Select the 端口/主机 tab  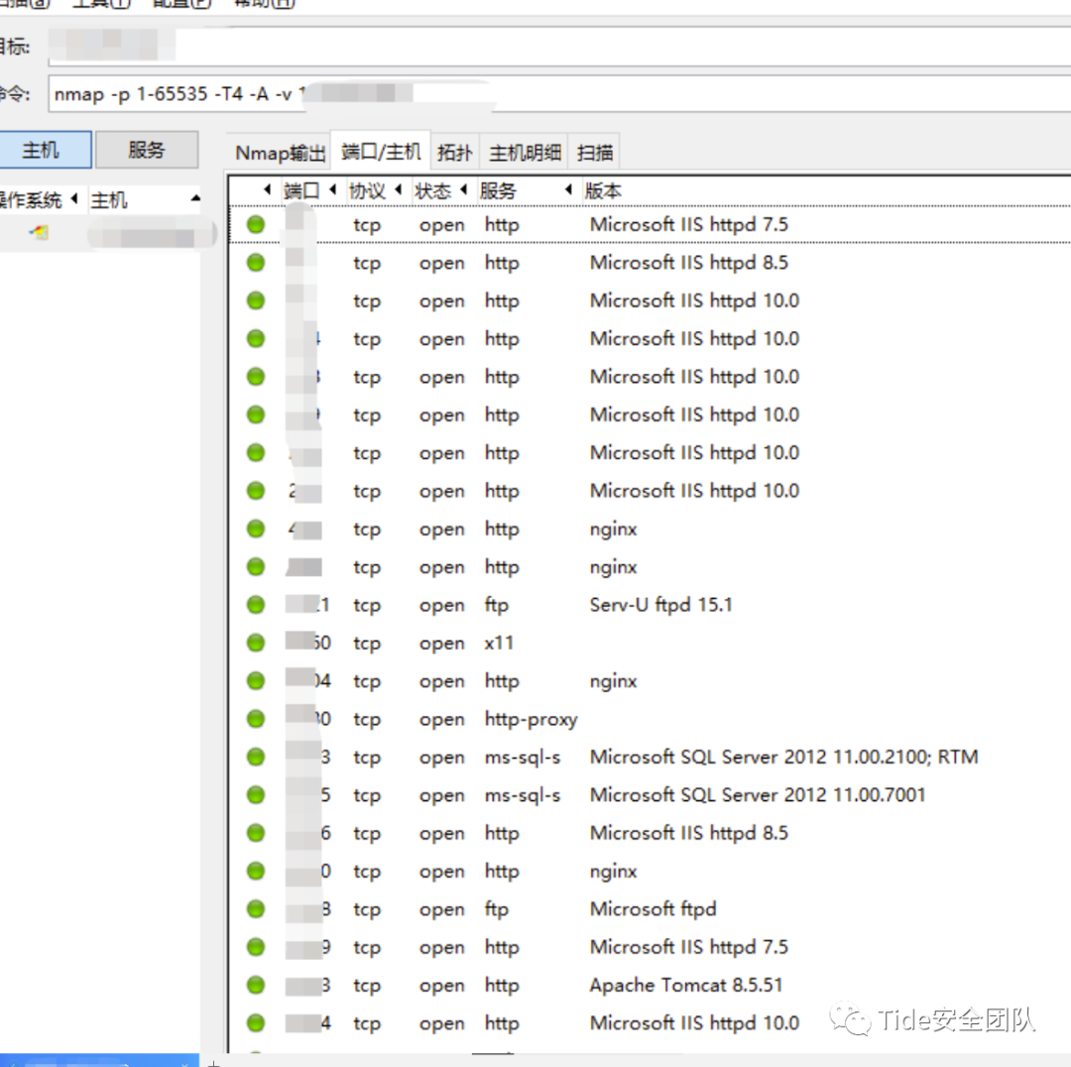click(x=381, y=151)
